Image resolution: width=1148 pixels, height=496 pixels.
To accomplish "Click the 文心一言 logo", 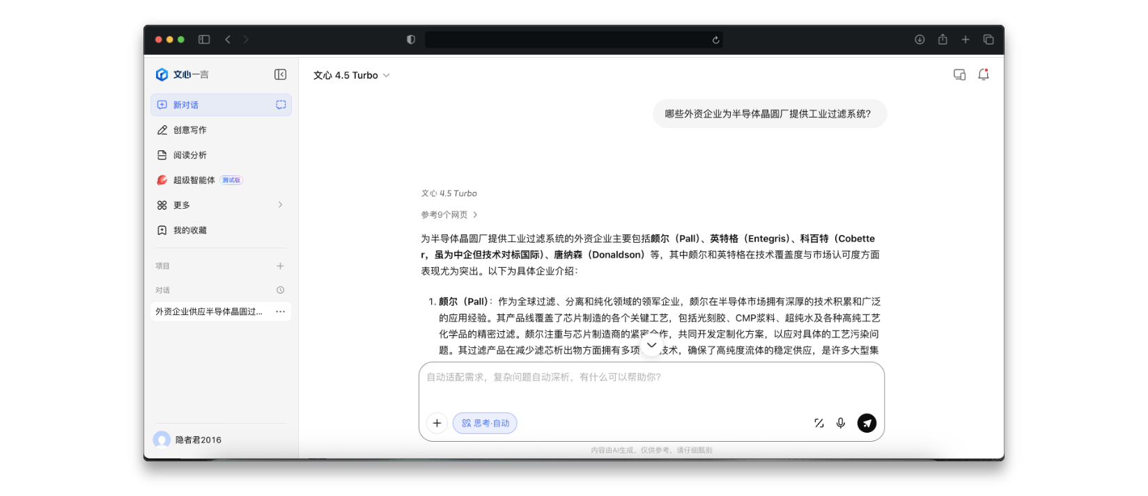I will pyautogui.click(x=182, y=74).
